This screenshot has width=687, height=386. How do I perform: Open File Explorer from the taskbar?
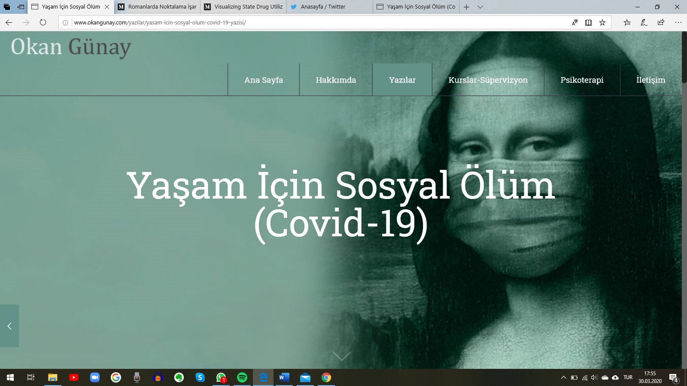[x=53, y=377]
